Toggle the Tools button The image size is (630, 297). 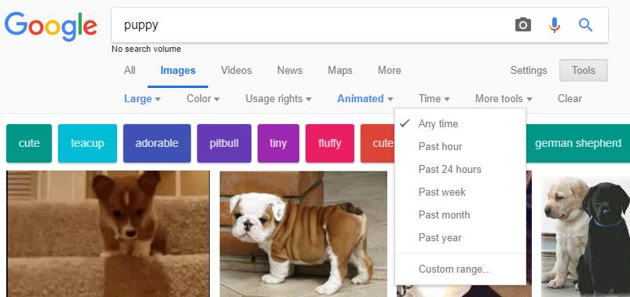(x=584, y=71)
